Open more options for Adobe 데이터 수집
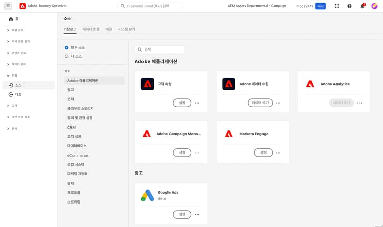 278,103
